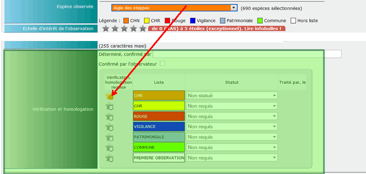Open the ROUGE Statut dropdown

tap(232, 116)
